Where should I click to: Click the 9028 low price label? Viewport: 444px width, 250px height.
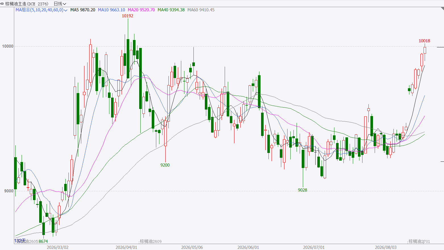click(303, 190)
